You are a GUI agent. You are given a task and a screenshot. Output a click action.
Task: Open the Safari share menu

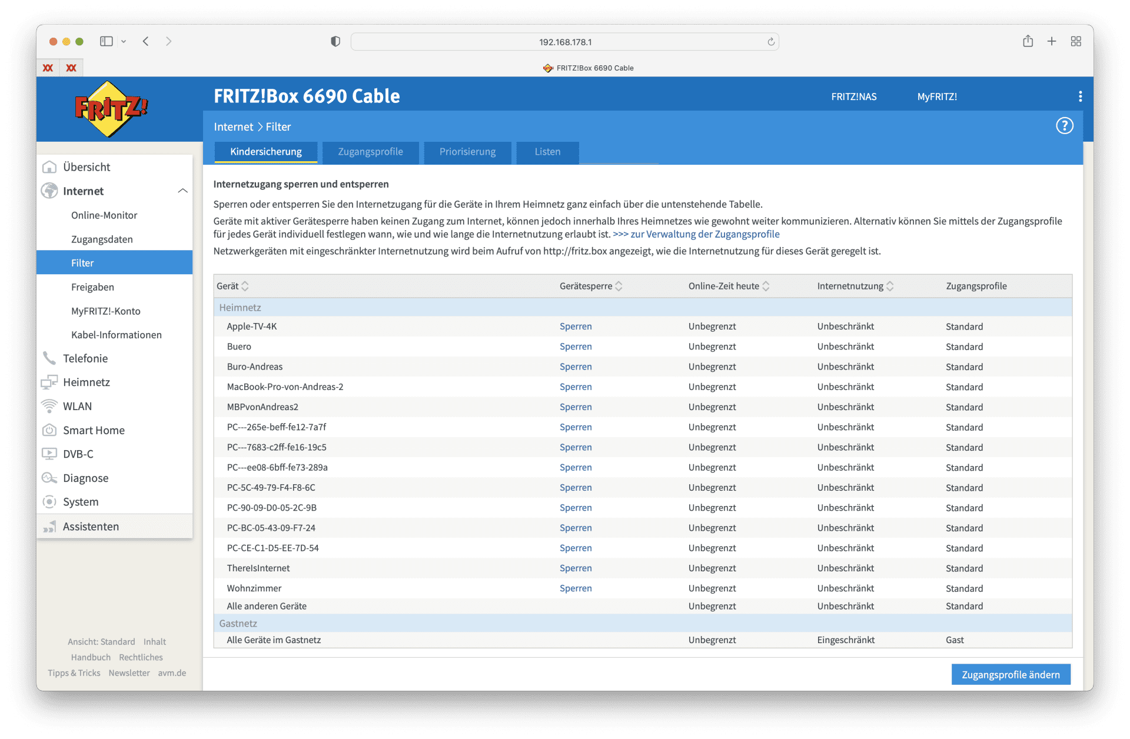click(x=1028, y=41)
